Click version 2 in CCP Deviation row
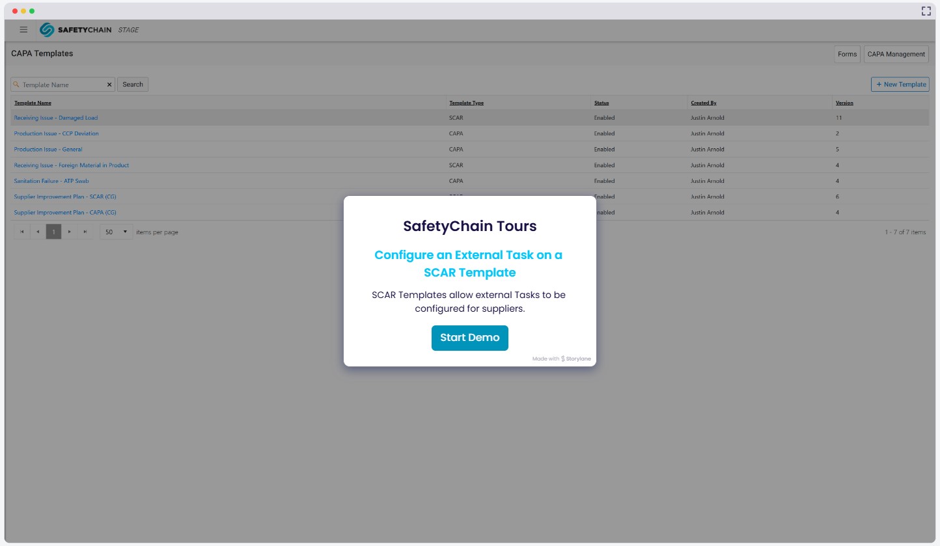 [838, 133]
